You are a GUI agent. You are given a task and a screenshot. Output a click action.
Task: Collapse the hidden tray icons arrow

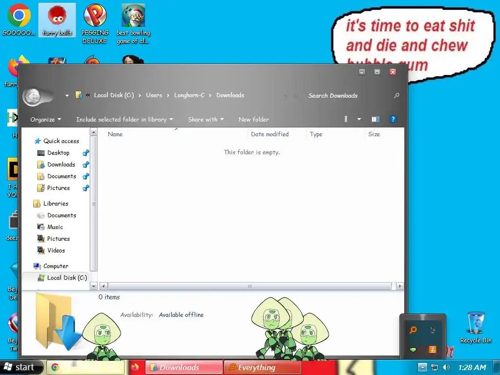tap(422, 367)
